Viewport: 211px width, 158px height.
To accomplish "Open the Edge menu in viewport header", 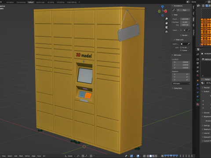I will [x=33, y=156].
